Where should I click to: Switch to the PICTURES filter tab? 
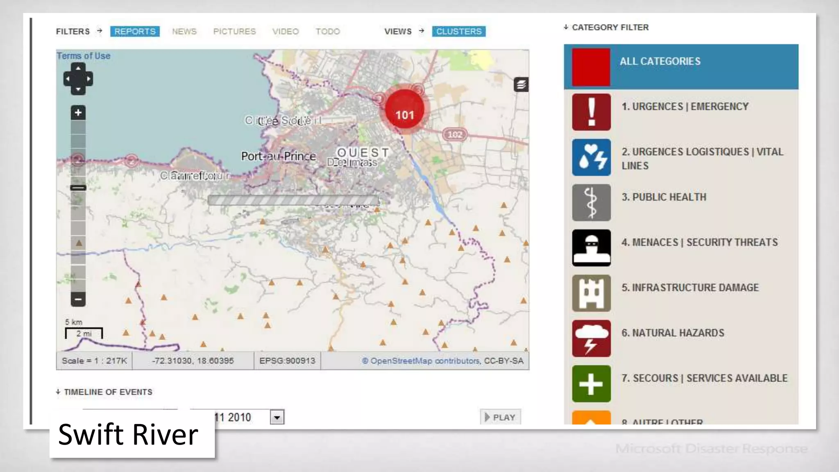point(234,32)
